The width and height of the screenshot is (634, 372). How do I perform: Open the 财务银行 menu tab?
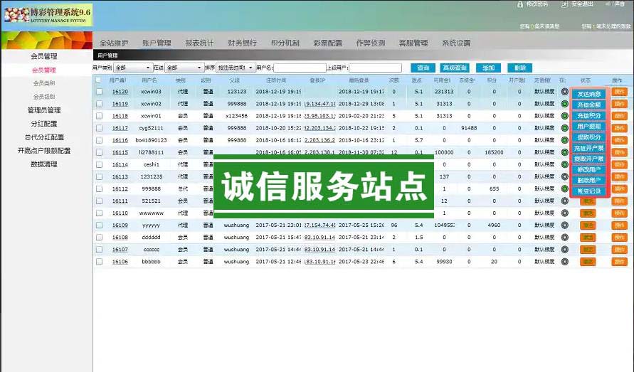coord(242,43)
